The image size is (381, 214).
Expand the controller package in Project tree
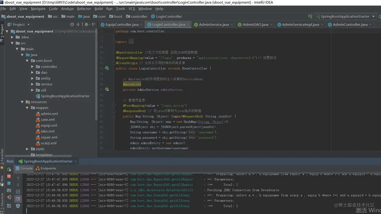[x=32, y=67]
